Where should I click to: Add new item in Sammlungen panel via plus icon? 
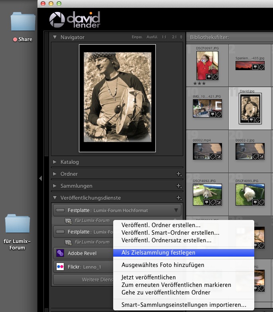pyautogui.click(x=179, y=186)
